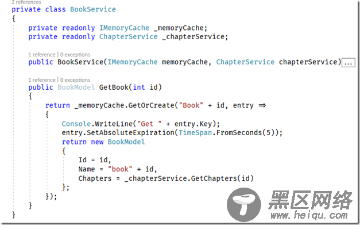Click TimeSpan in the FromSeconds call
The width and height of the screenshot is (360, 225).
(x=195, y=133)
